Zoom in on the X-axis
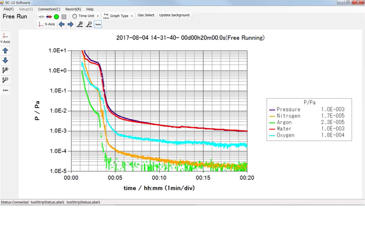365x240 pixels. [80, 24]
